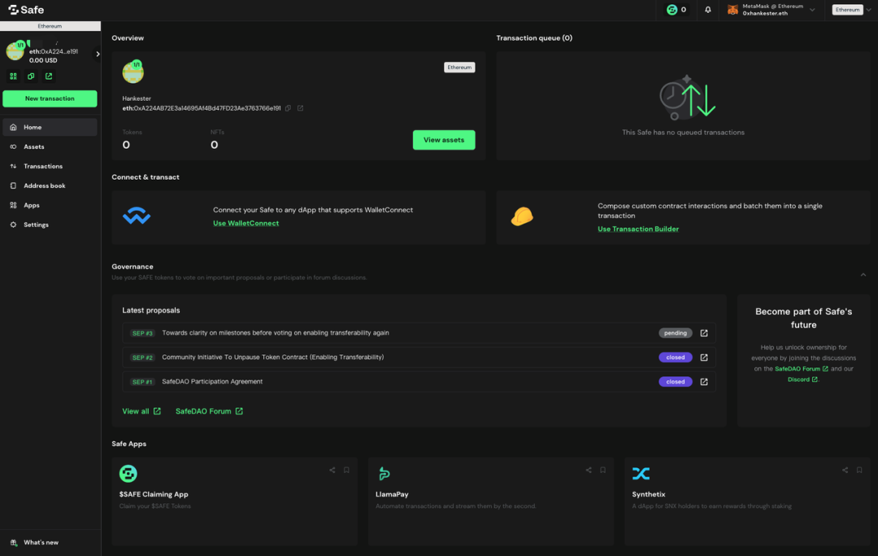Open Overview address in explorer
The width and height of the screenshot is (878, 556).
pos(300,108)
